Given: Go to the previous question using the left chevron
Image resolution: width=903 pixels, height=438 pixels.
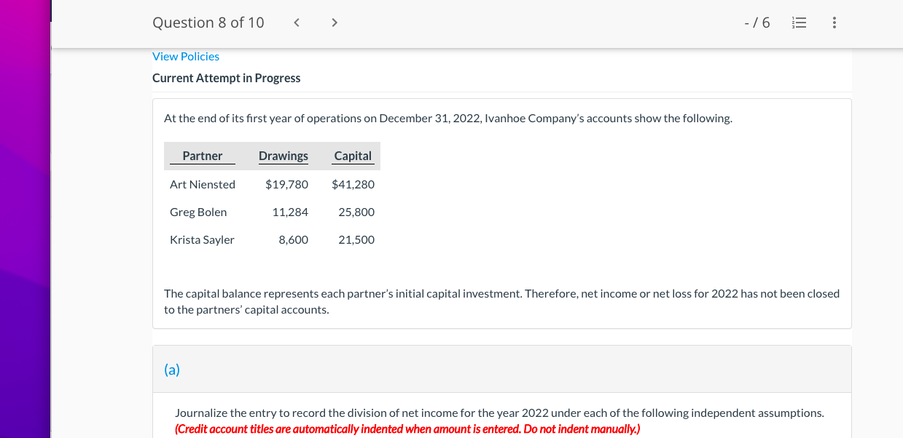Looking at the screenshot, I should pos(296,22).
